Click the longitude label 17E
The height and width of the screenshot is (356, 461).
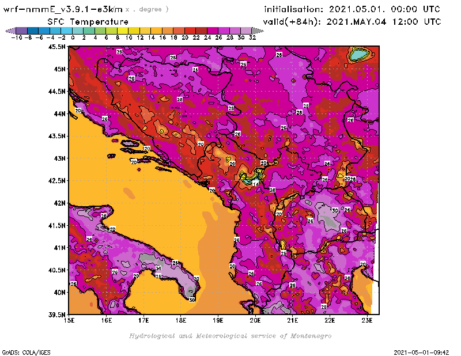click(x=143, y=320)
